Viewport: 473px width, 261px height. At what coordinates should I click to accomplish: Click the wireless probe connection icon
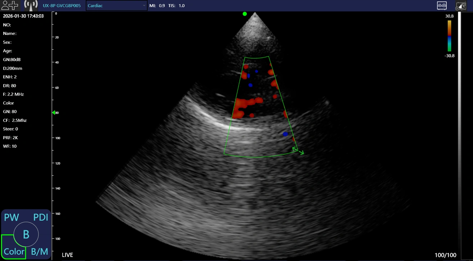coord(31,5)
